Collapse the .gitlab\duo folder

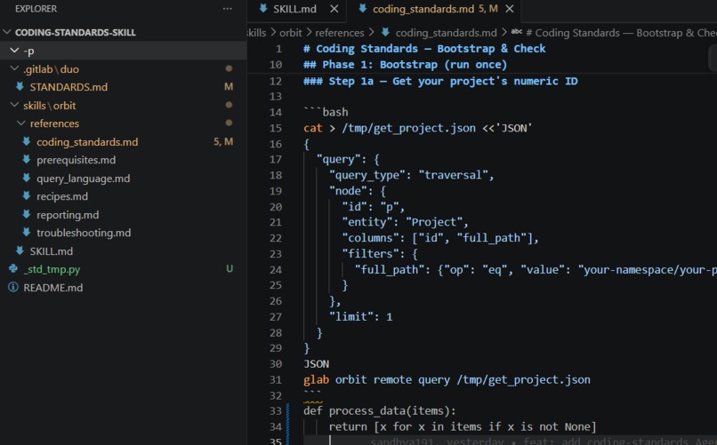(x=14, y=69)
